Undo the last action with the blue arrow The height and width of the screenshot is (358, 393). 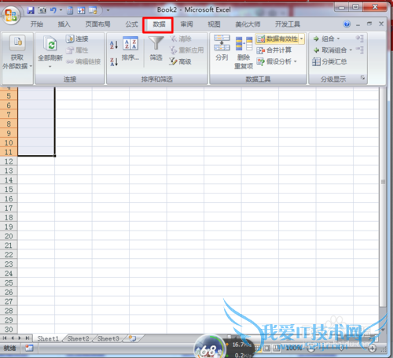[x=53, y=10]
